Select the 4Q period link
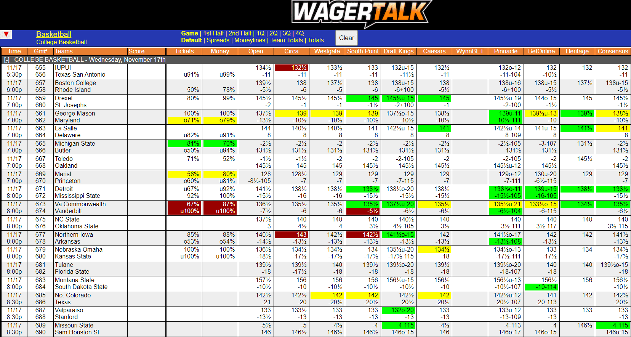Viewport: 631px width, 337px height. pos(300,34)
